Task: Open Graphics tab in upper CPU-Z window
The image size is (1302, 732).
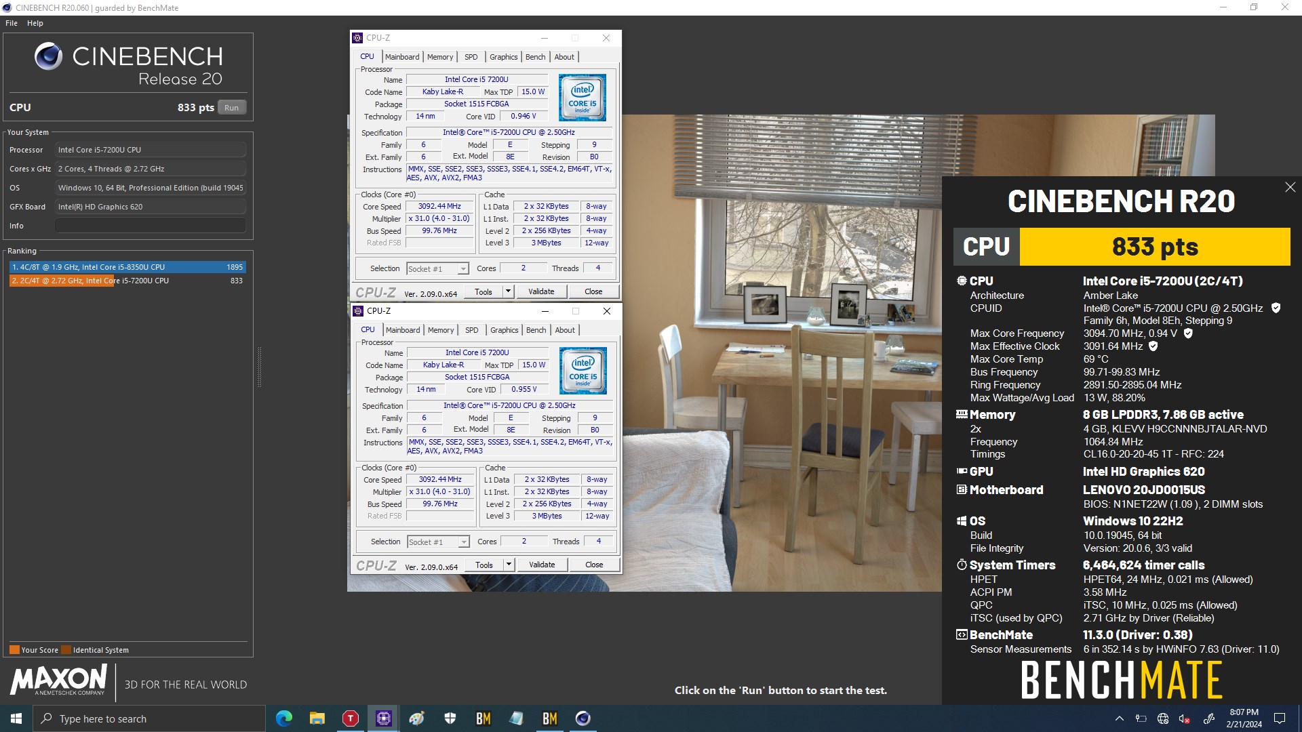Action: (x=504, y=57)
